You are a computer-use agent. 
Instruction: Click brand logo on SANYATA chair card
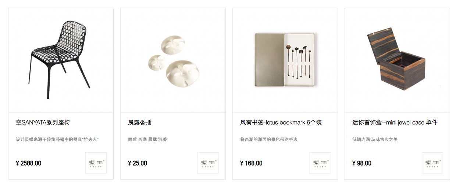pyautogui.click(x=96, y=163)
